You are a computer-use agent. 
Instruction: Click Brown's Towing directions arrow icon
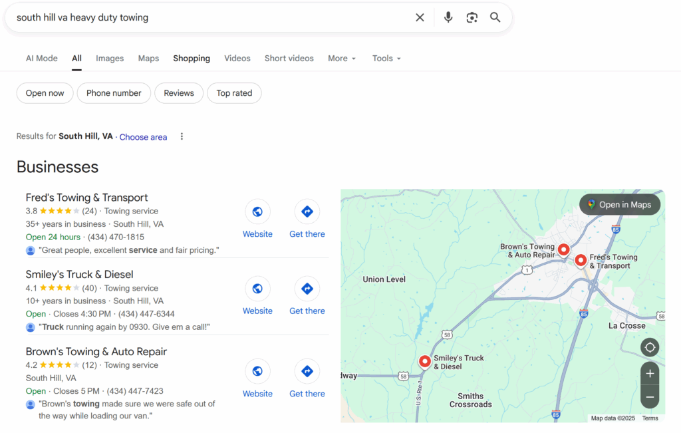point(307,371)
